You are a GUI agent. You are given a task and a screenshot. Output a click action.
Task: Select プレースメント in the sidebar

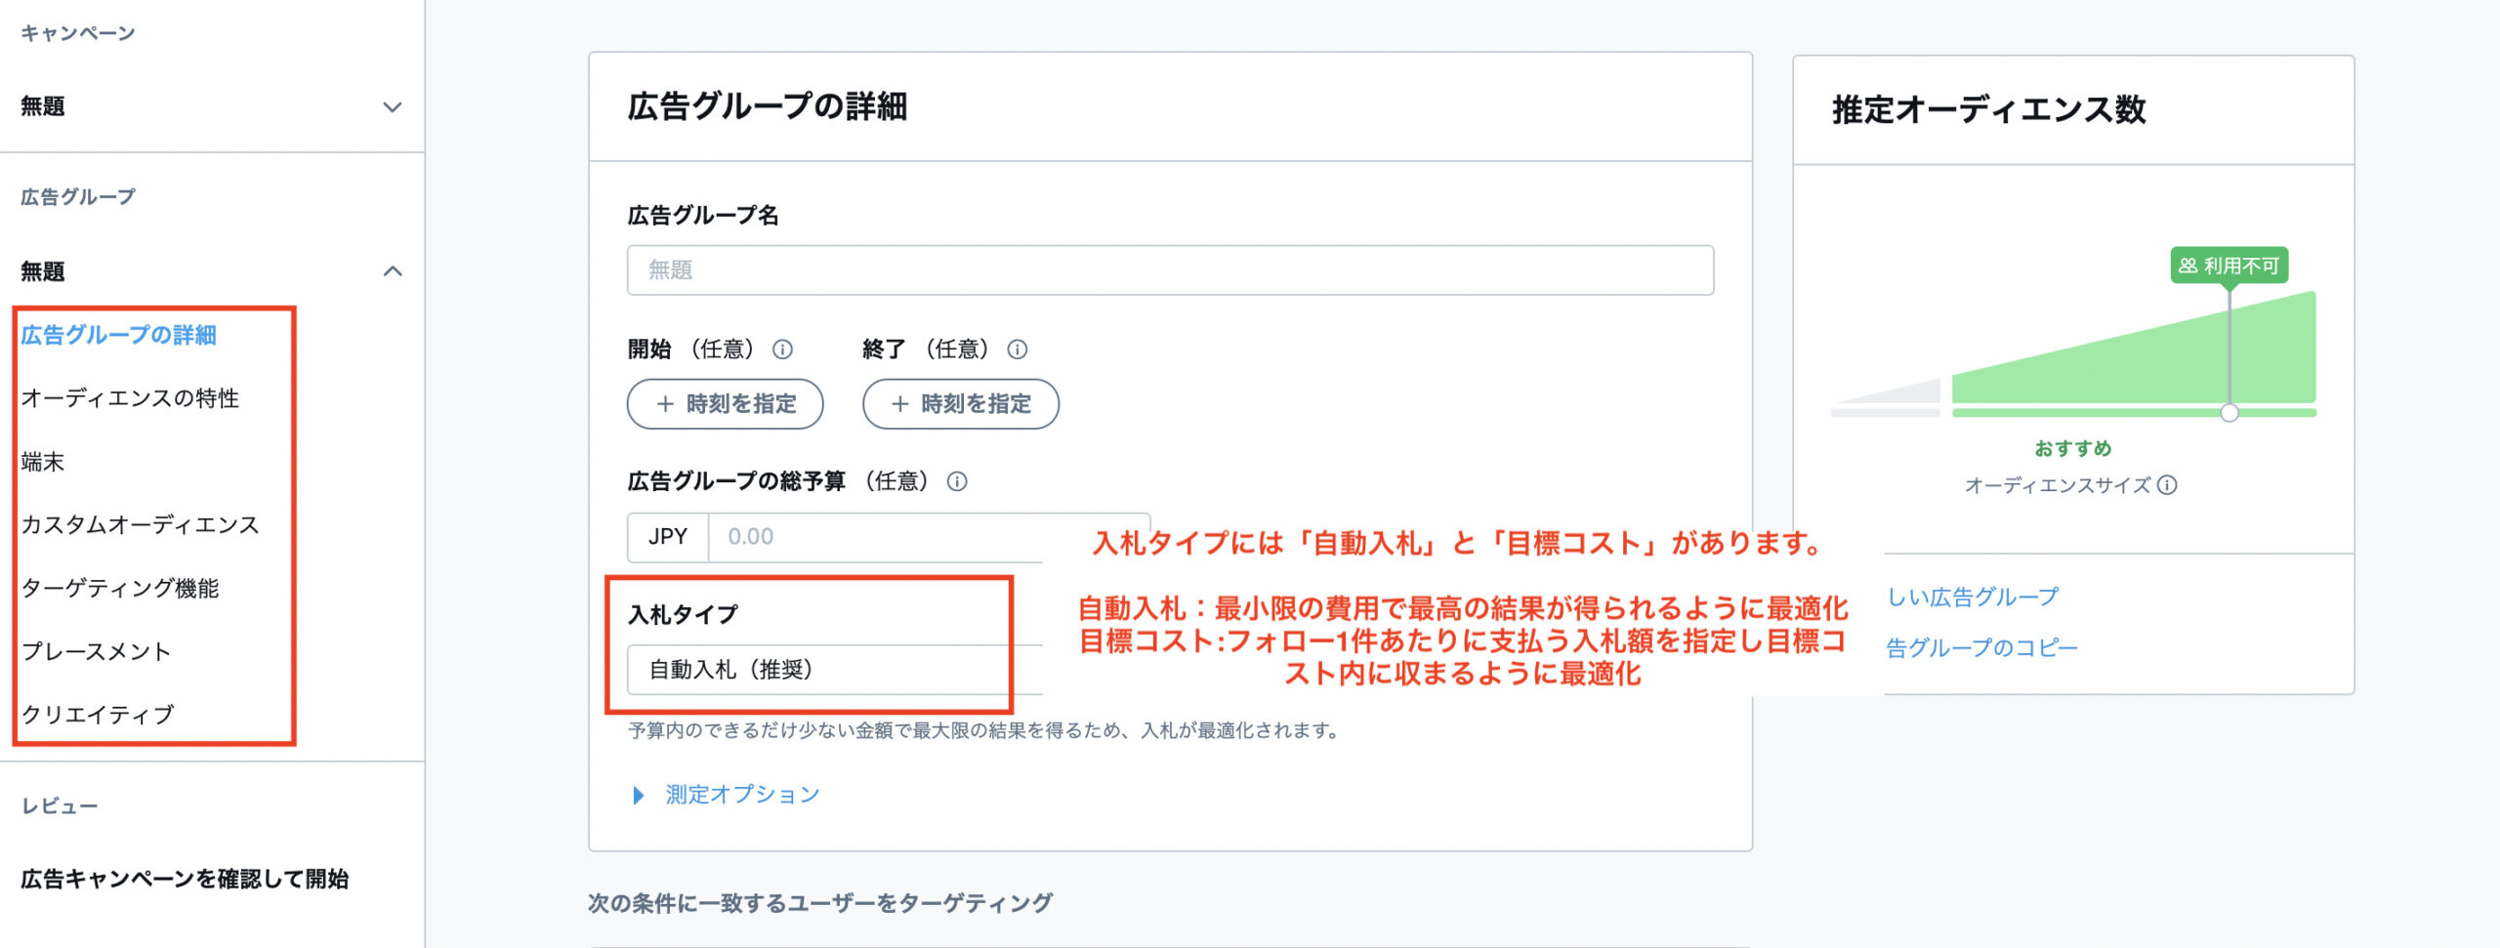pyautogui.click(x=96, y=651)
